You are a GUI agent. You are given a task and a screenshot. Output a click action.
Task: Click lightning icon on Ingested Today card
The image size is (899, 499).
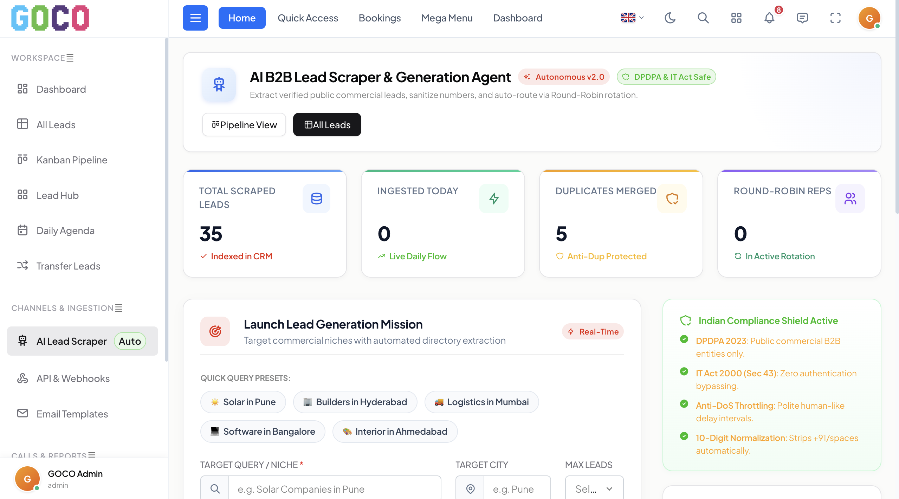pos(494,199)
